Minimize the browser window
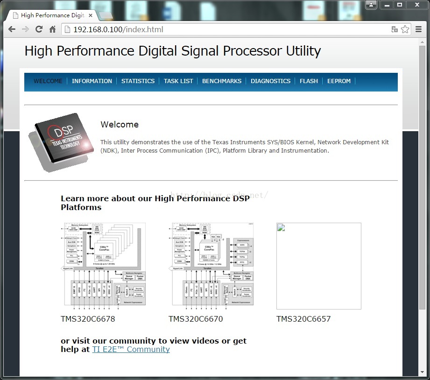 387,5
